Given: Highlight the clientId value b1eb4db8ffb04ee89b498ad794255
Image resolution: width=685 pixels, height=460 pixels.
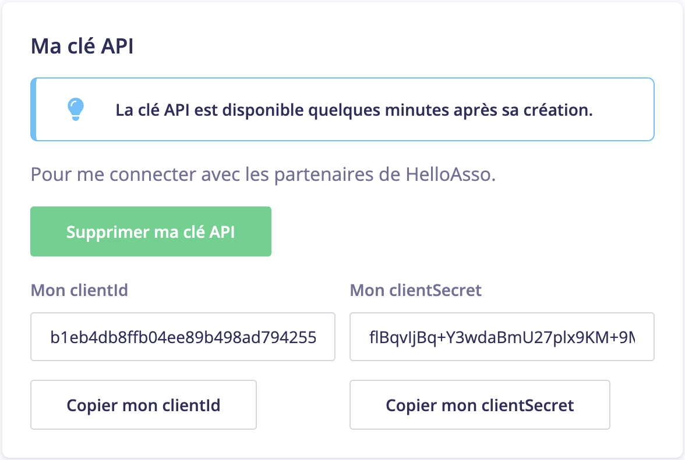Looking at the screenshot, I should click(x=182, y=337).
